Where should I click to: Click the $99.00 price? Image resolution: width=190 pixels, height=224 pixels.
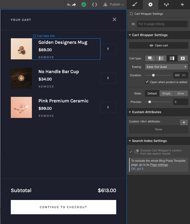45,108
